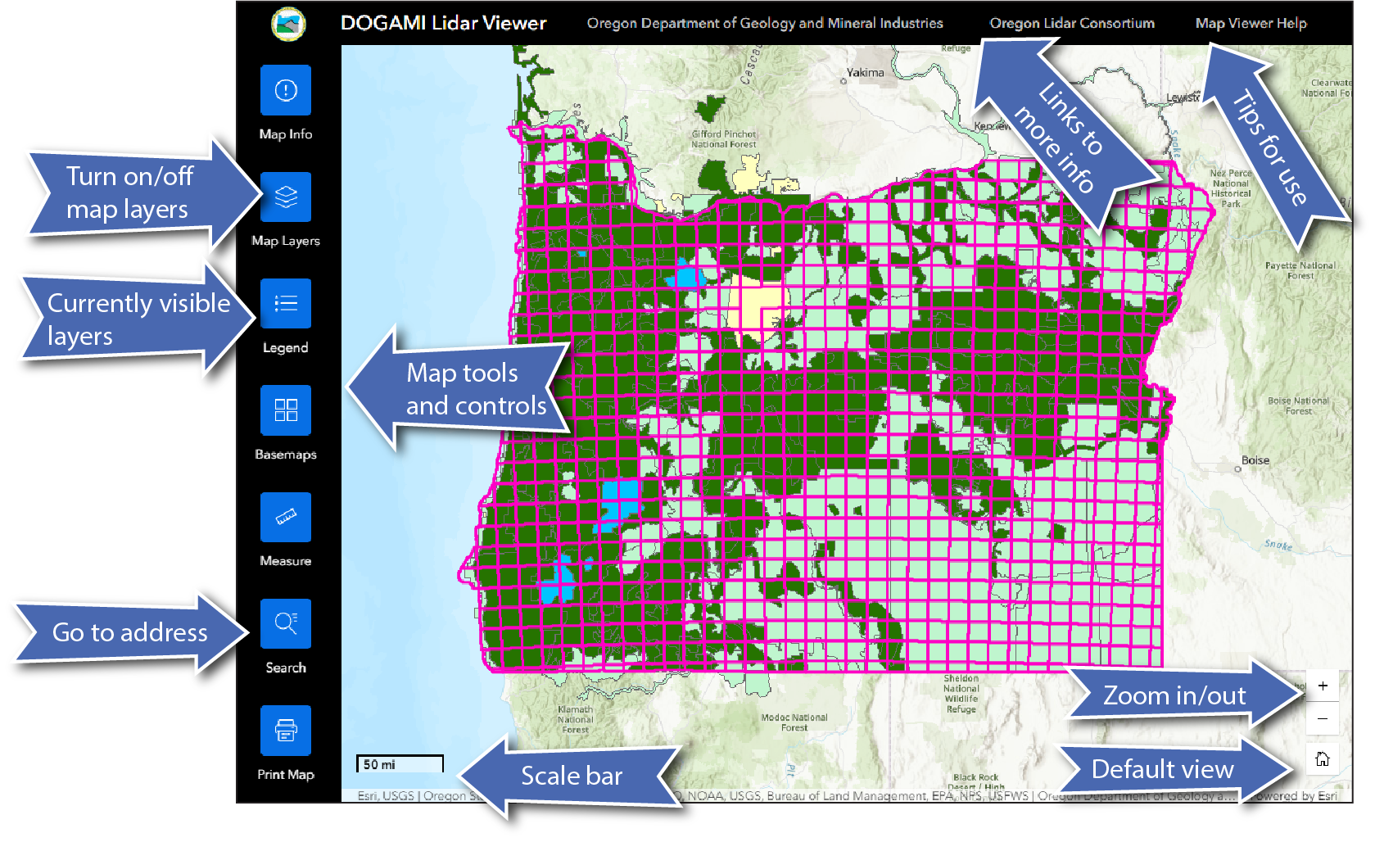1375x842 pixels.
Task: Click the Boise National Forest label
Action: click(x=1298, y=405)
